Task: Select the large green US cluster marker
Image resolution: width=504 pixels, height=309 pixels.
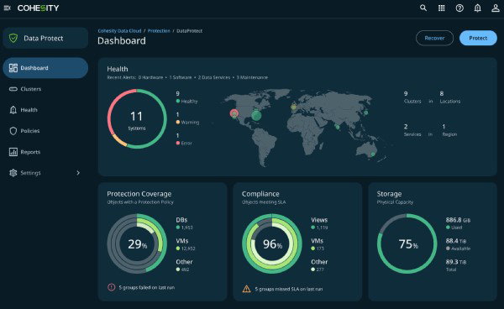Action: tap(256, 115)
